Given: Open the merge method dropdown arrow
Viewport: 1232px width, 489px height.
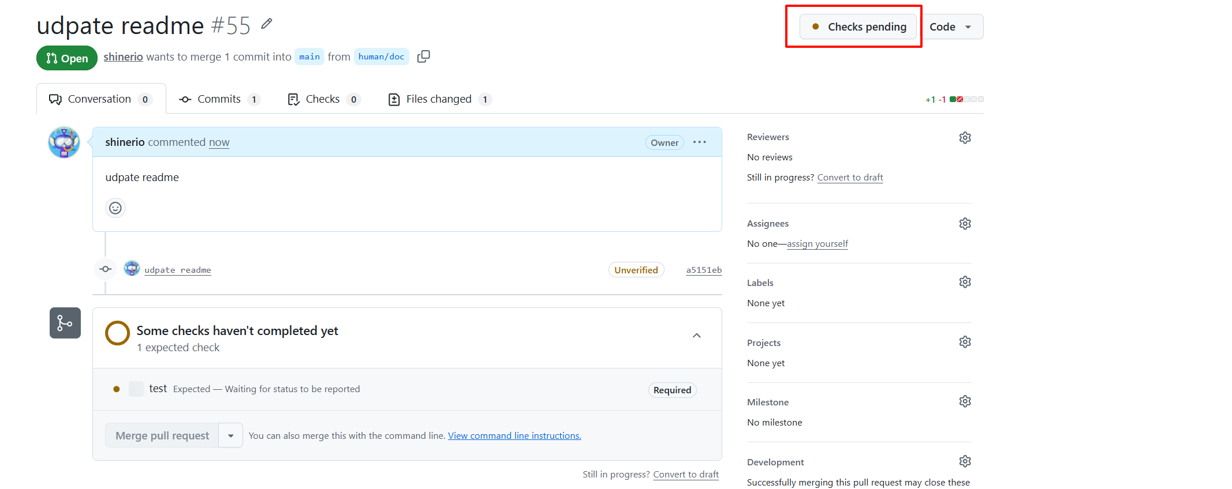Looking at the screenshot, I should [x=231, y=436].
